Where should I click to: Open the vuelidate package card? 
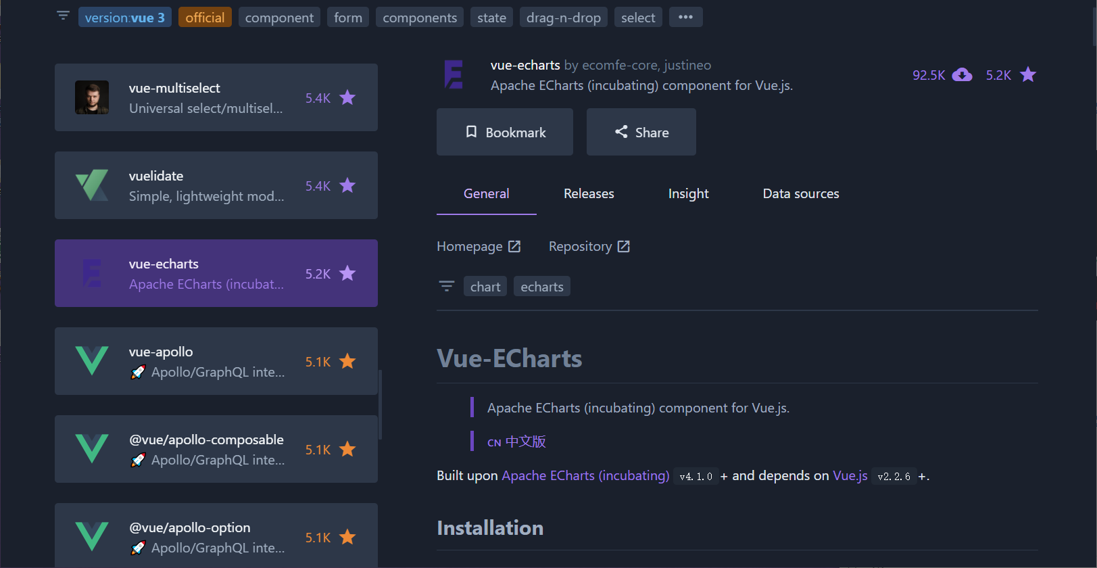(216, 185)
